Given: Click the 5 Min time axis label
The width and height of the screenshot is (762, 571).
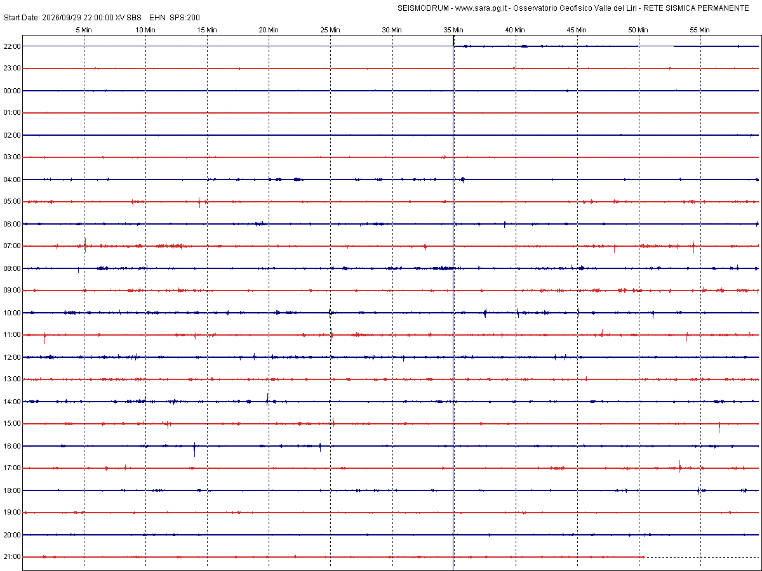Looking at the screenshot, I should [84, 30].
